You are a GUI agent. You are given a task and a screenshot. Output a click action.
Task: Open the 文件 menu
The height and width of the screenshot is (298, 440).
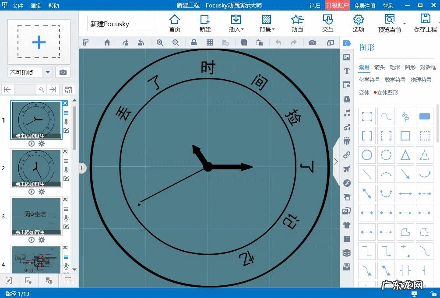pos(18,6)
